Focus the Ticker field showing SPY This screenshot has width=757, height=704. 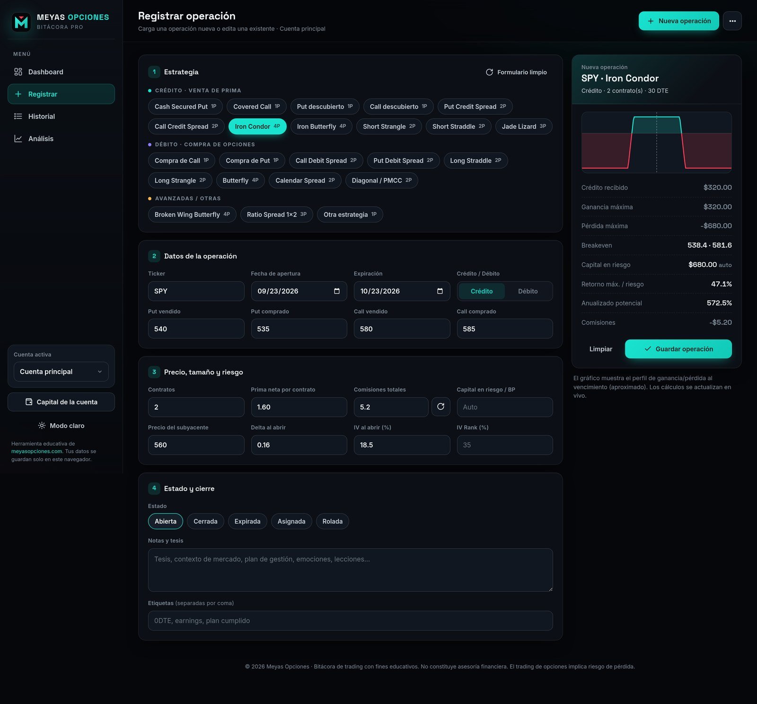coord(196,291)
